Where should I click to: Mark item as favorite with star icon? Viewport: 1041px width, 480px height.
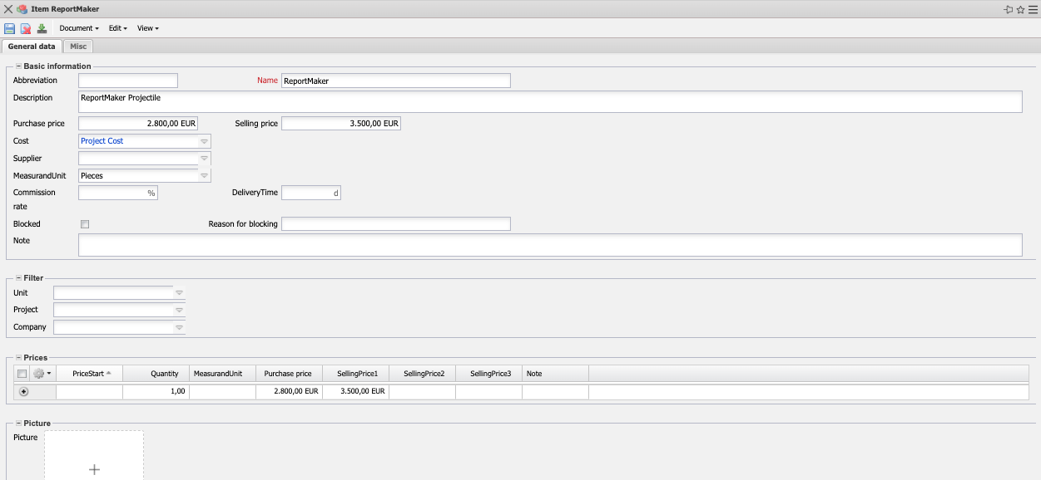[x=1020, y=9]
